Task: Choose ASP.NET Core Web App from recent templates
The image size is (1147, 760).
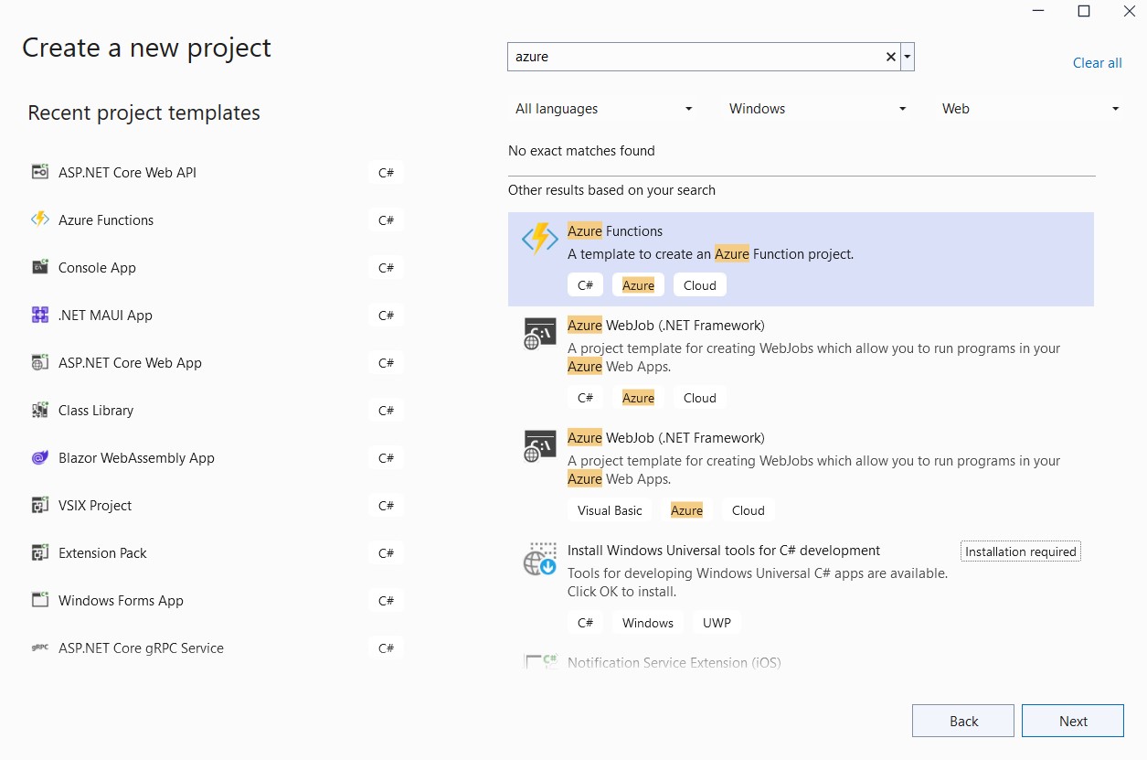Action: pyautogui.click(x=218, y=362)
